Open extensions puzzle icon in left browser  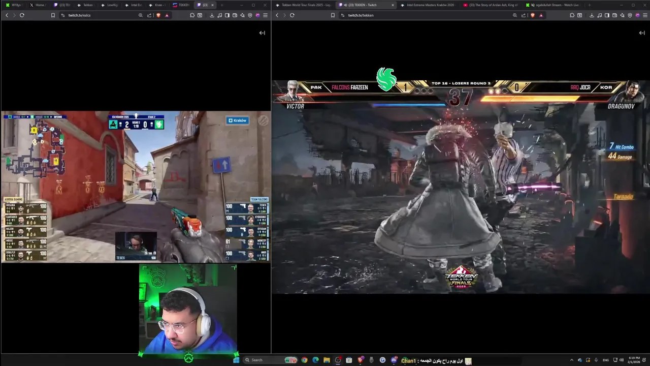click(x=192, y=15)
